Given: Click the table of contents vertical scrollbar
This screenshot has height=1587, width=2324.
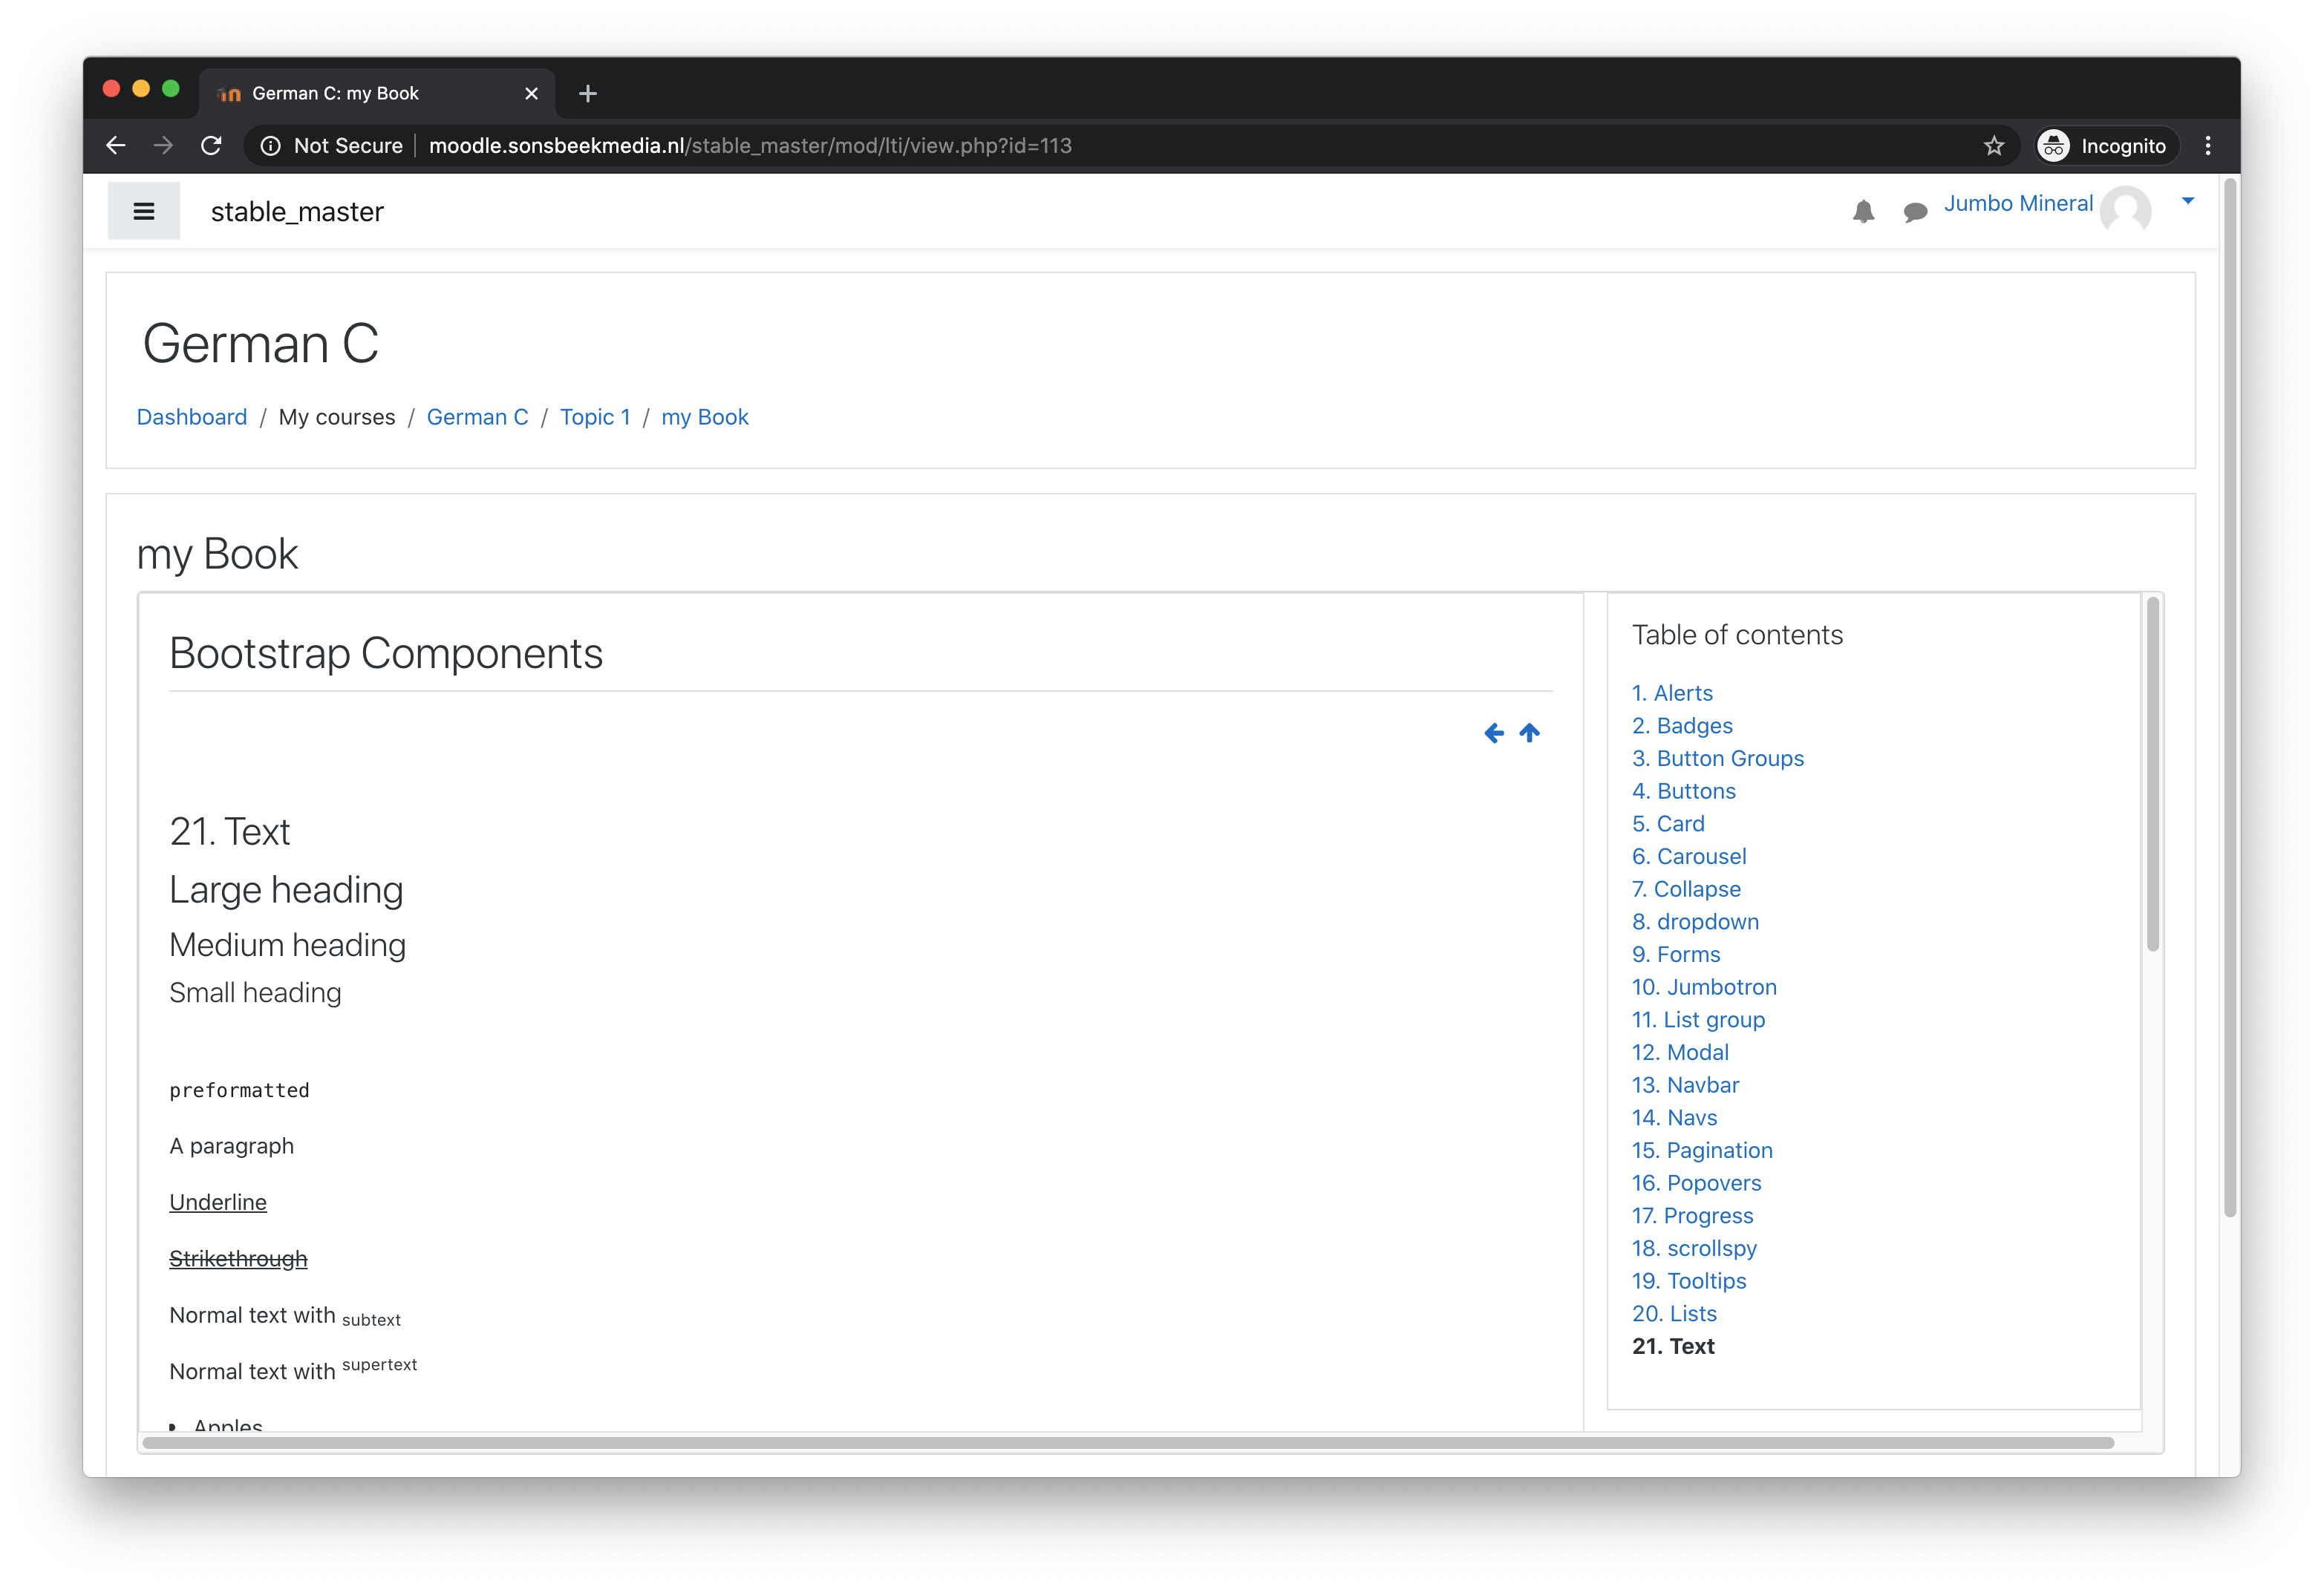Looking at the screenshot, I should coord(2153,773).
